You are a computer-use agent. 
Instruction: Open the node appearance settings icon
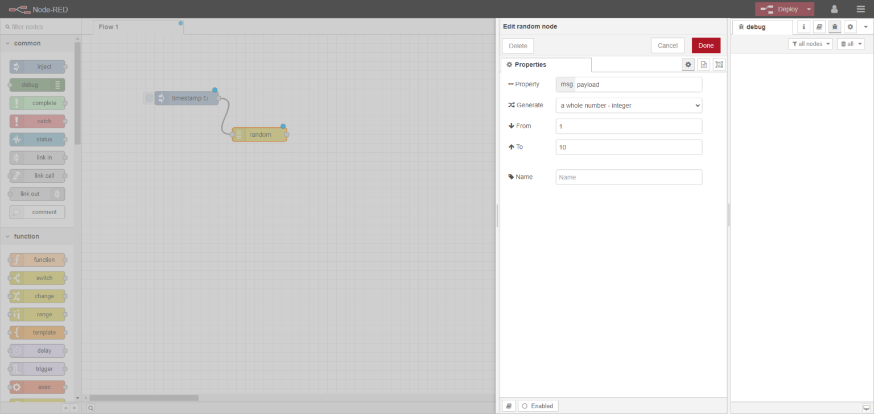[x=719, y=65]
